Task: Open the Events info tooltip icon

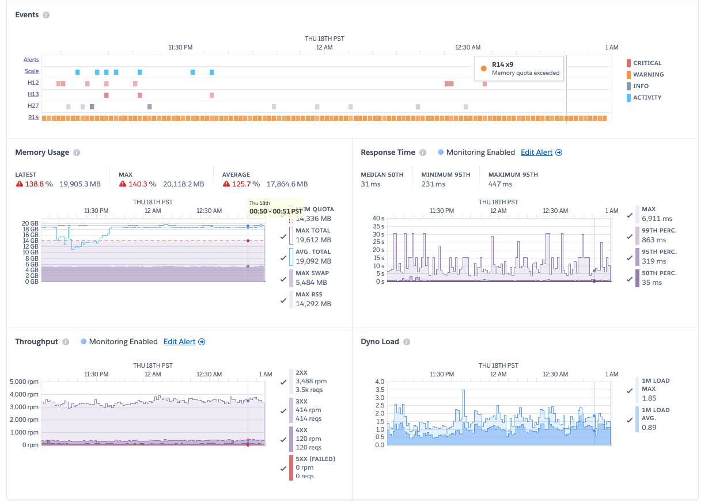Action: pyautogui.click(x=47, y=15)
